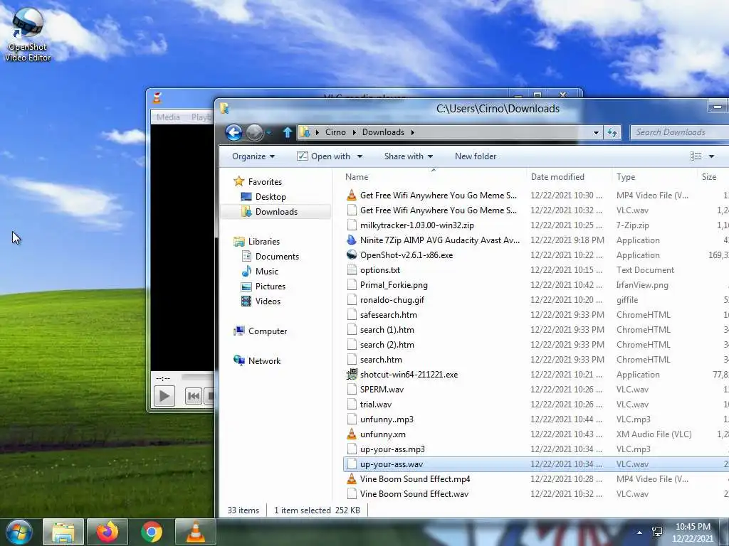Open the Share with menu
729x546 pixels.
[x=408, y=156]
